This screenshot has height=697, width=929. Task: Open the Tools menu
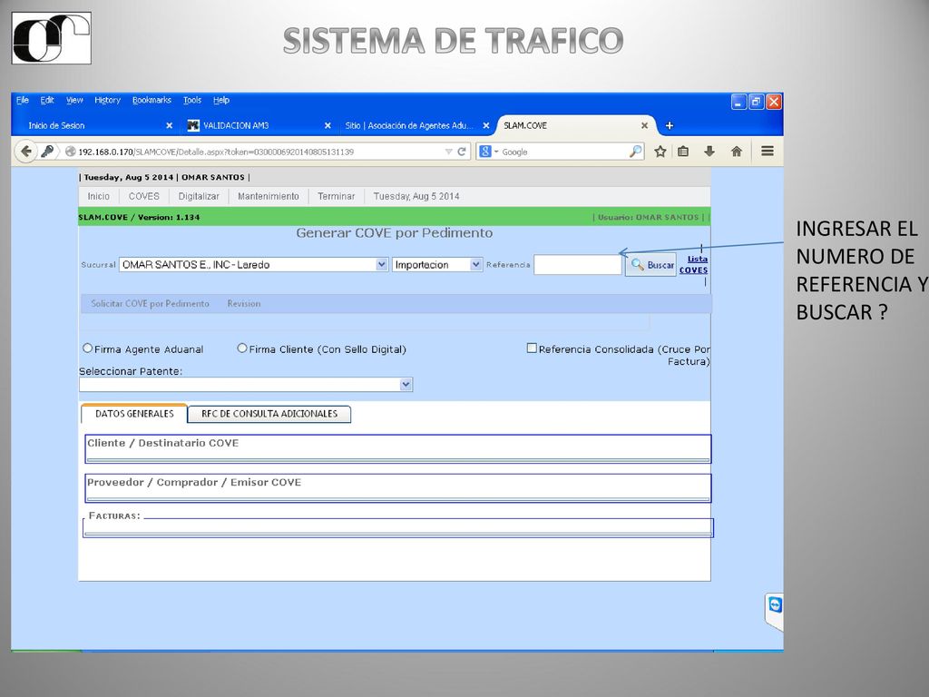pyautogui.click(x=192, y=100)
